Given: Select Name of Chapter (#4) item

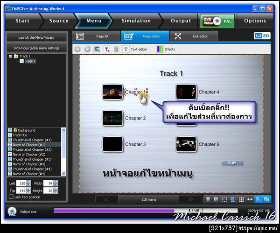Looking at the screenshot, I should (x=34, y=174).
